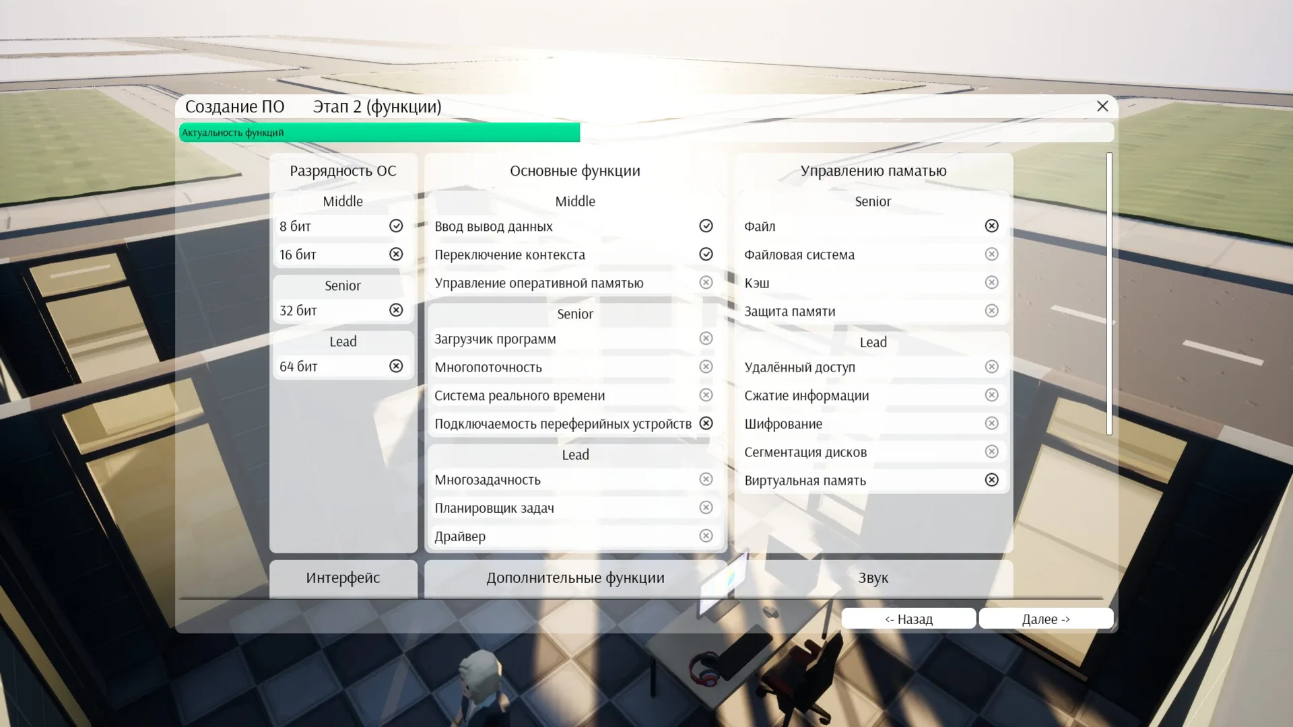Click the vertical scrollbar on the right
This screenshot has width=1293, height=727.
pos(1109,293)
